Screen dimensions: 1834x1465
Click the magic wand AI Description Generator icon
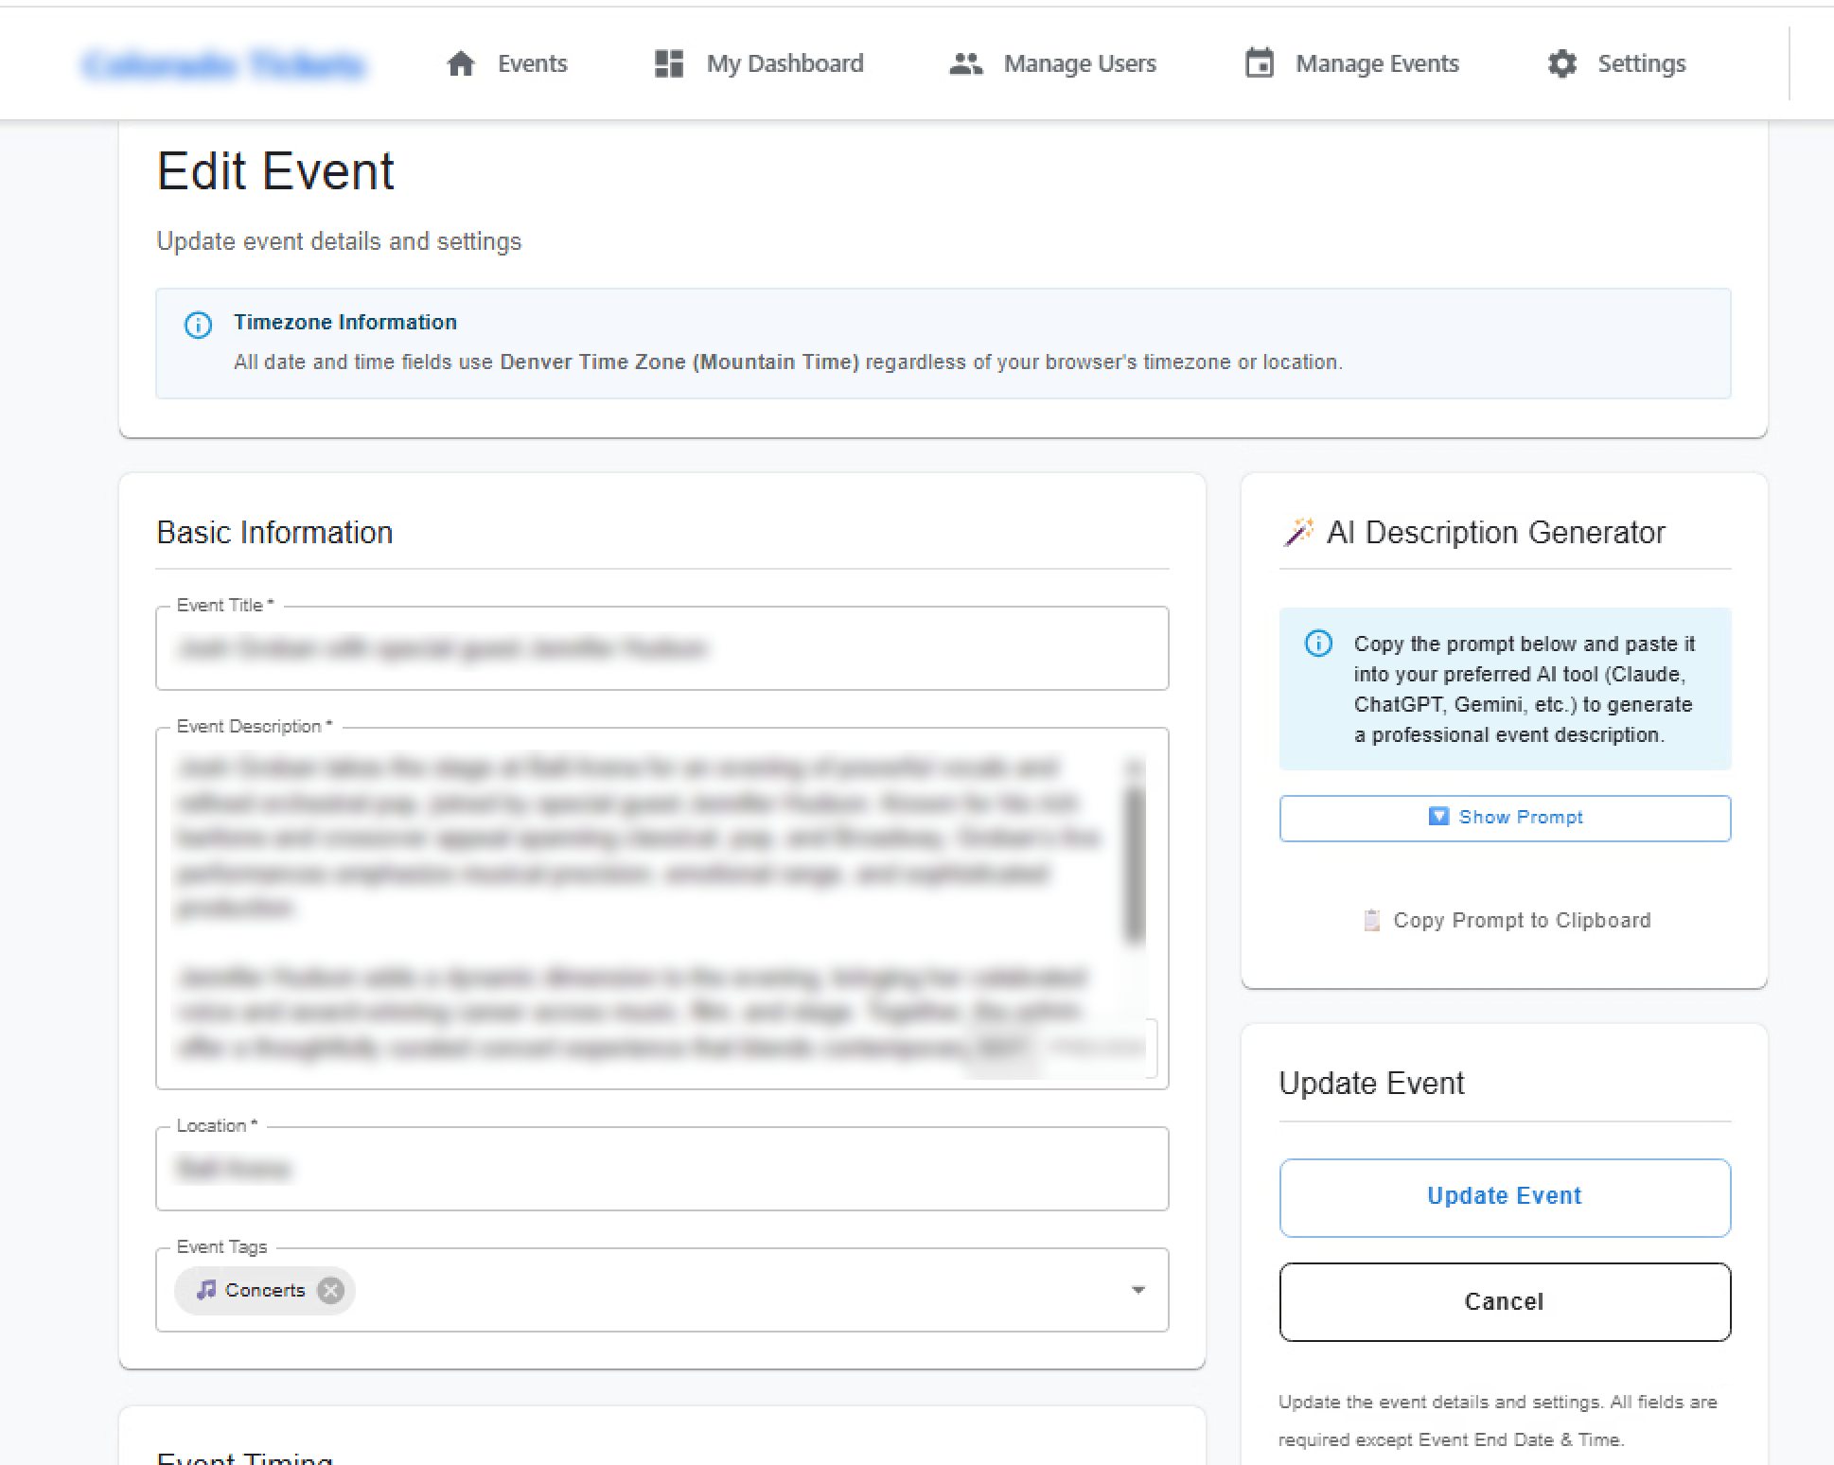(x=1299, y=531)
